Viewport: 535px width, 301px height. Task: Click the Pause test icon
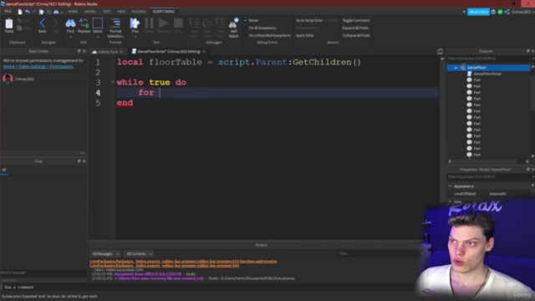point(149,23)
